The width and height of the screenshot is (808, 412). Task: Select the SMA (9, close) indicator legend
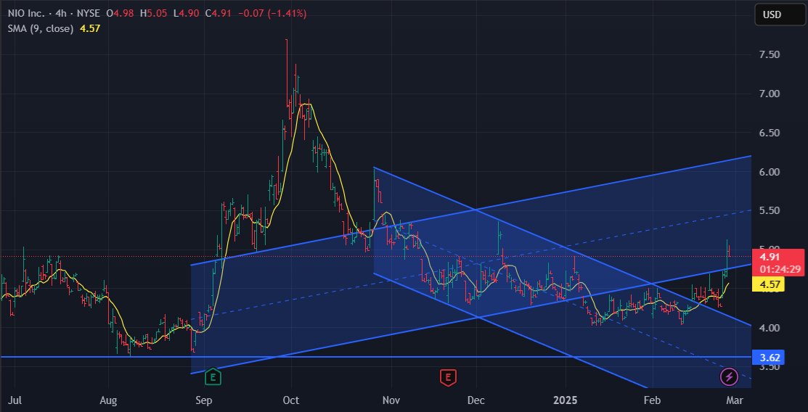point(40,29)
